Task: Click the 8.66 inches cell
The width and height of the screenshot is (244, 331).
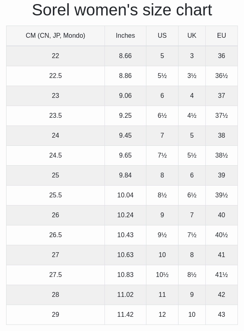Action: (x=125, y=56)
